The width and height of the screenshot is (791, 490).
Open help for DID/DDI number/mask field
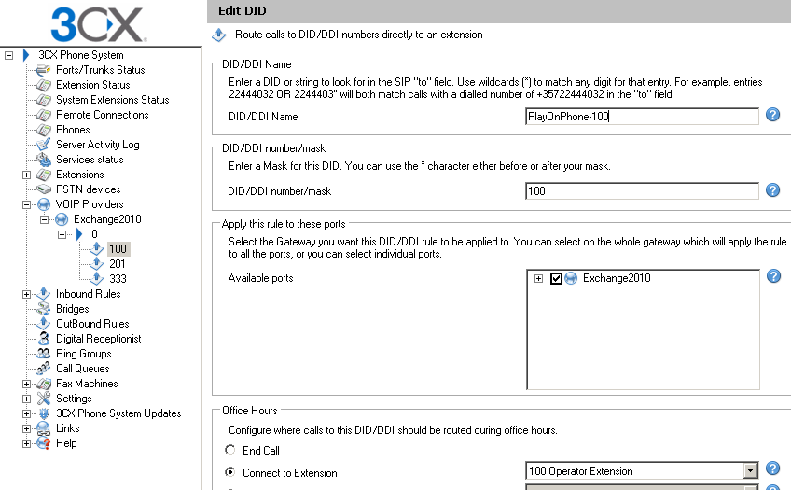click(773, 190)
